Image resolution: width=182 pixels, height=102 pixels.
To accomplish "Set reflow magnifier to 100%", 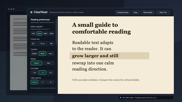I will tap(33, 33).
